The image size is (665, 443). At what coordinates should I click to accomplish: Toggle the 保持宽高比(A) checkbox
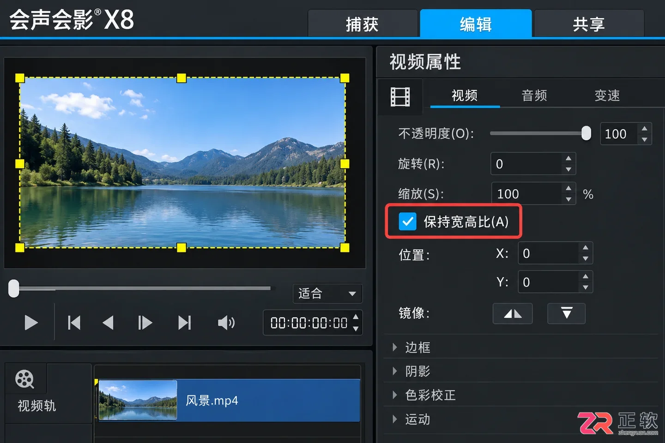pyautogui.click(x=407, y=221)
